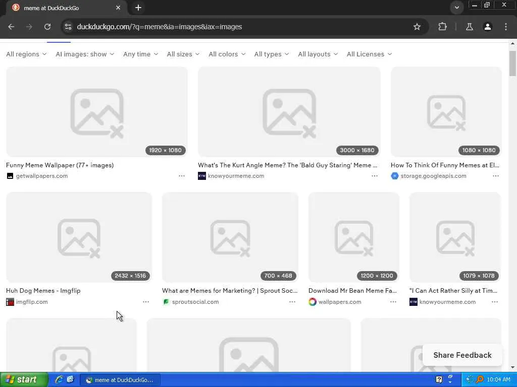Expand the All sizes filter
Screen dimensions: 517x387
183,54
